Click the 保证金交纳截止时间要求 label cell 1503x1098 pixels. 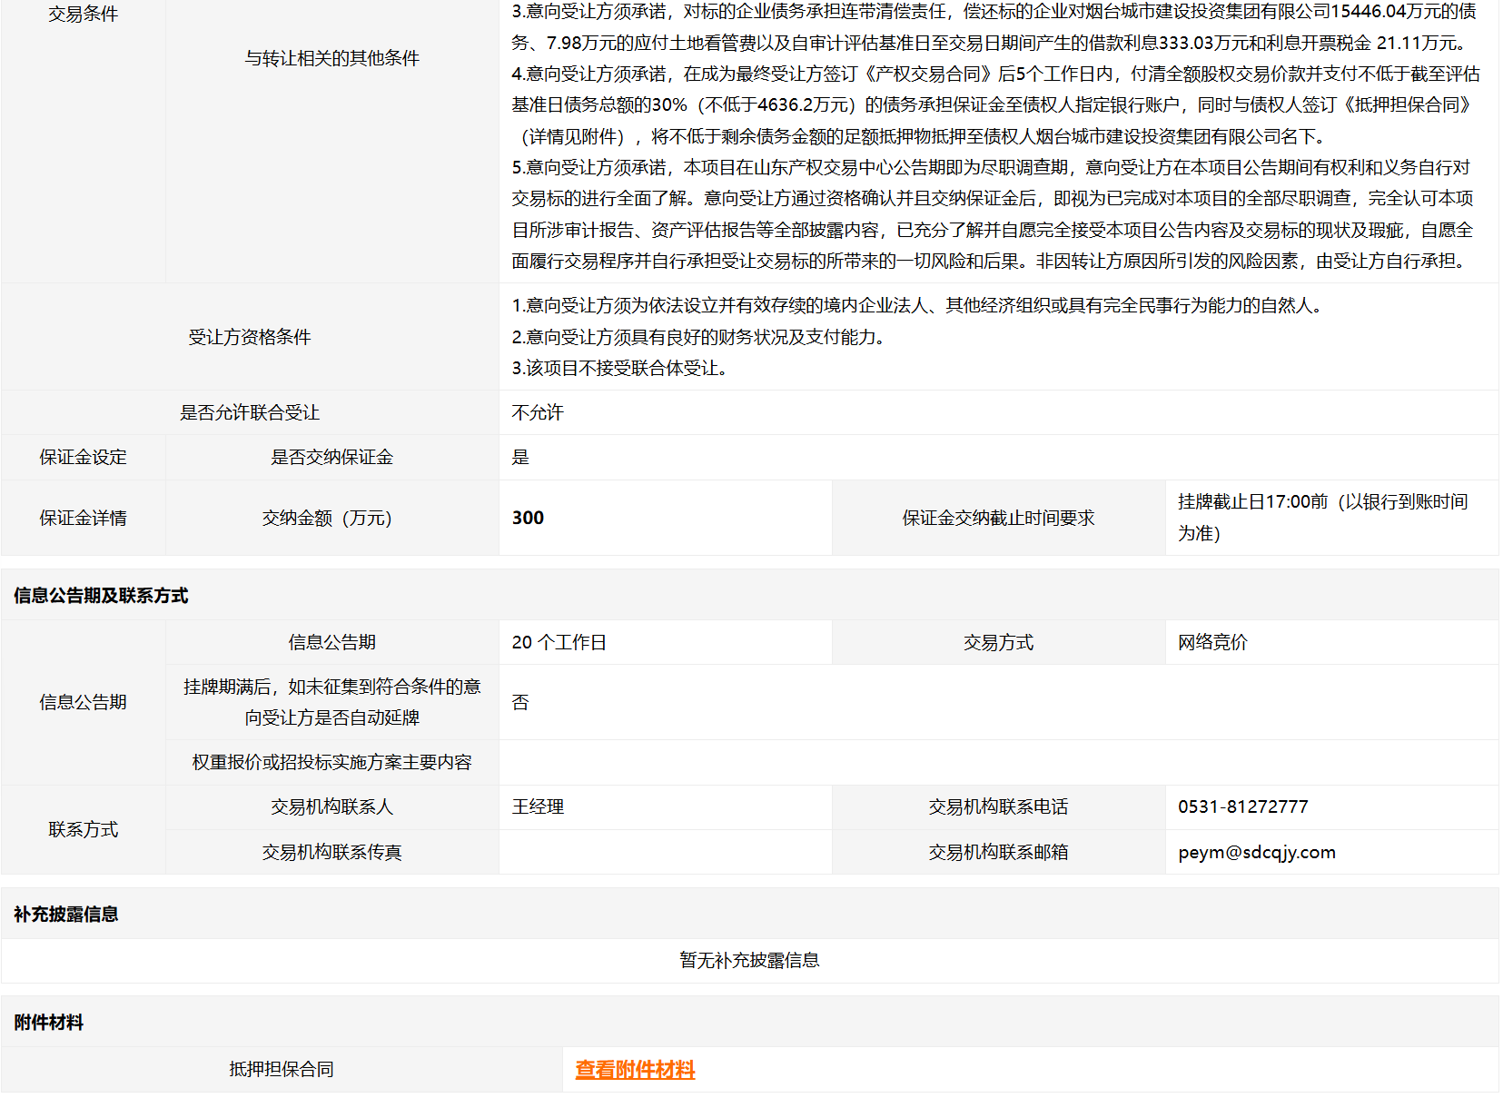tap(998, 518)
